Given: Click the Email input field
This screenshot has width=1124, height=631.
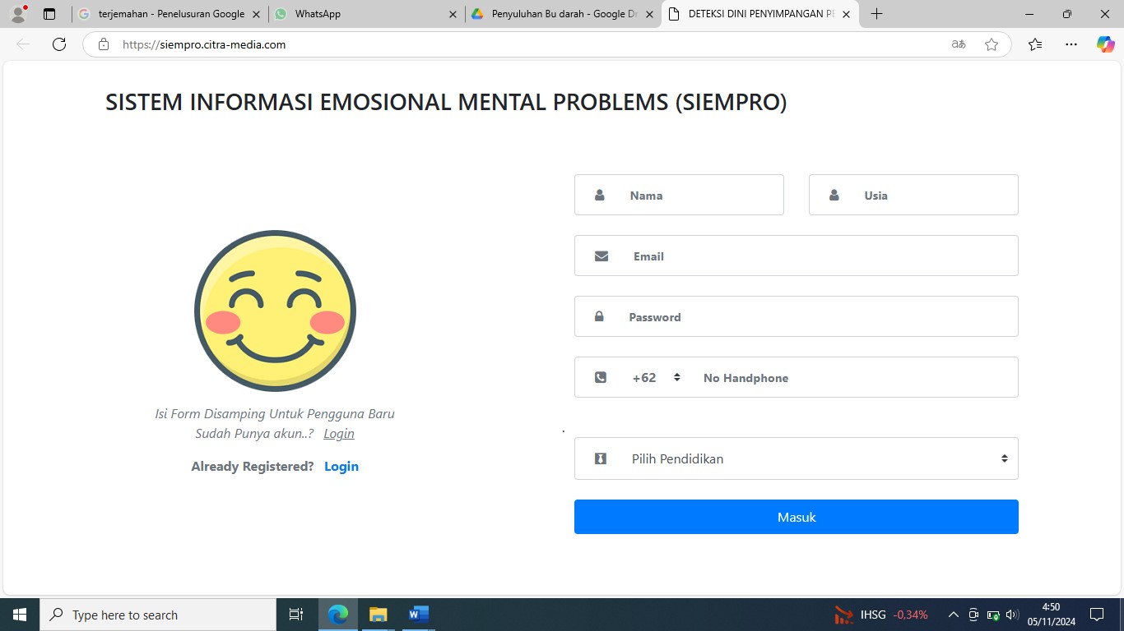Looking at the screenshot, I should click(797, 256).
